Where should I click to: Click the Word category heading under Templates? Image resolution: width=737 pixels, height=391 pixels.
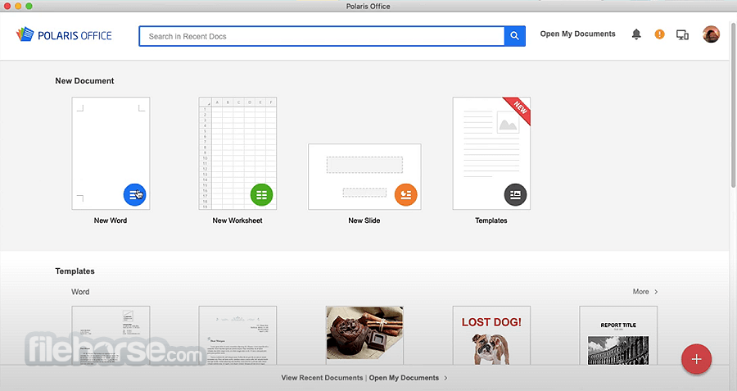80,292
